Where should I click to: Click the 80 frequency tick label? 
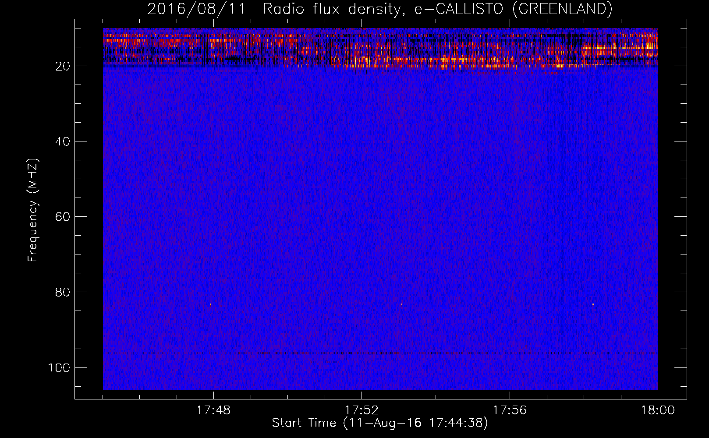tap(63, 292)
